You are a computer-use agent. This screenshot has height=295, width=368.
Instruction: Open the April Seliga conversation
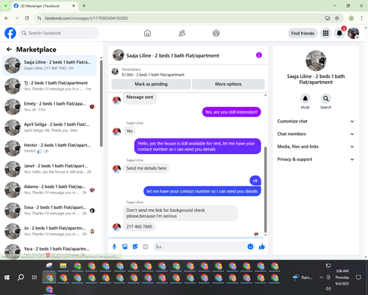point(50,128)
